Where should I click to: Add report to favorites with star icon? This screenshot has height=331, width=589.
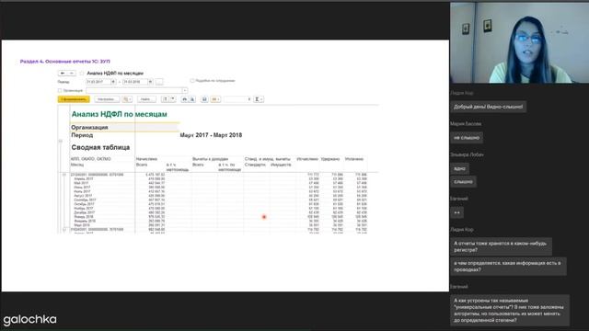tap(82, 74)
